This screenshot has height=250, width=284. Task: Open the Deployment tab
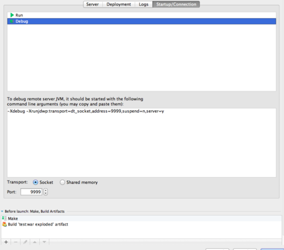tap(119, 4)
